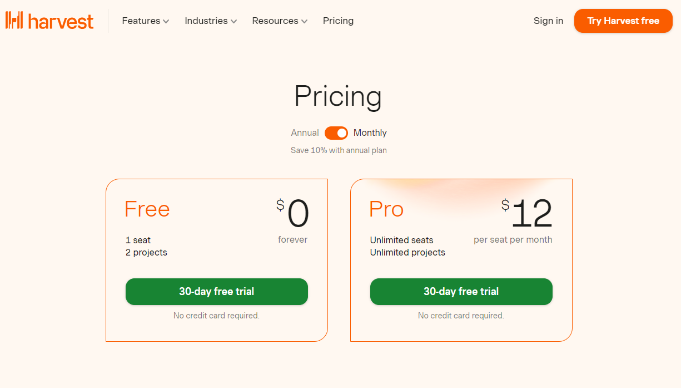This screenshot has height=388, width=681.
Task: Click the Harvest logo icon
Action: coord(14,21)
